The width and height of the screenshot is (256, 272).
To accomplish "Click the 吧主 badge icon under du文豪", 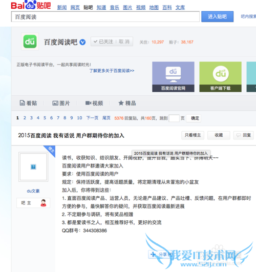I will click(44, 203).
